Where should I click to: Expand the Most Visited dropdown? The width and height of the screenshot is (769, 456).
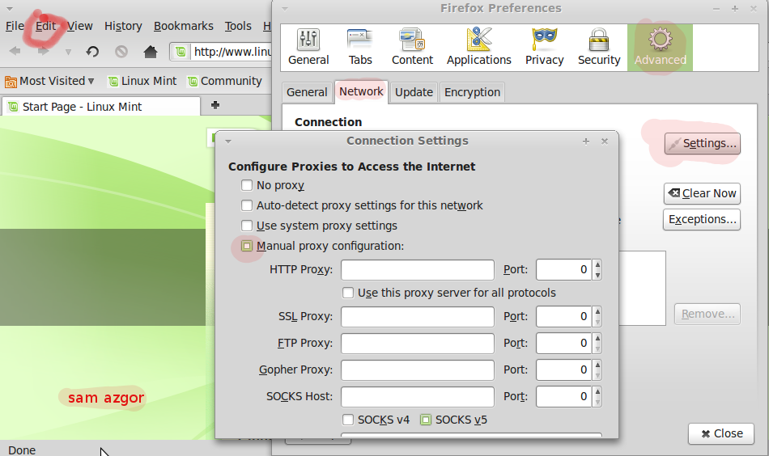click(x=91, y=82)
